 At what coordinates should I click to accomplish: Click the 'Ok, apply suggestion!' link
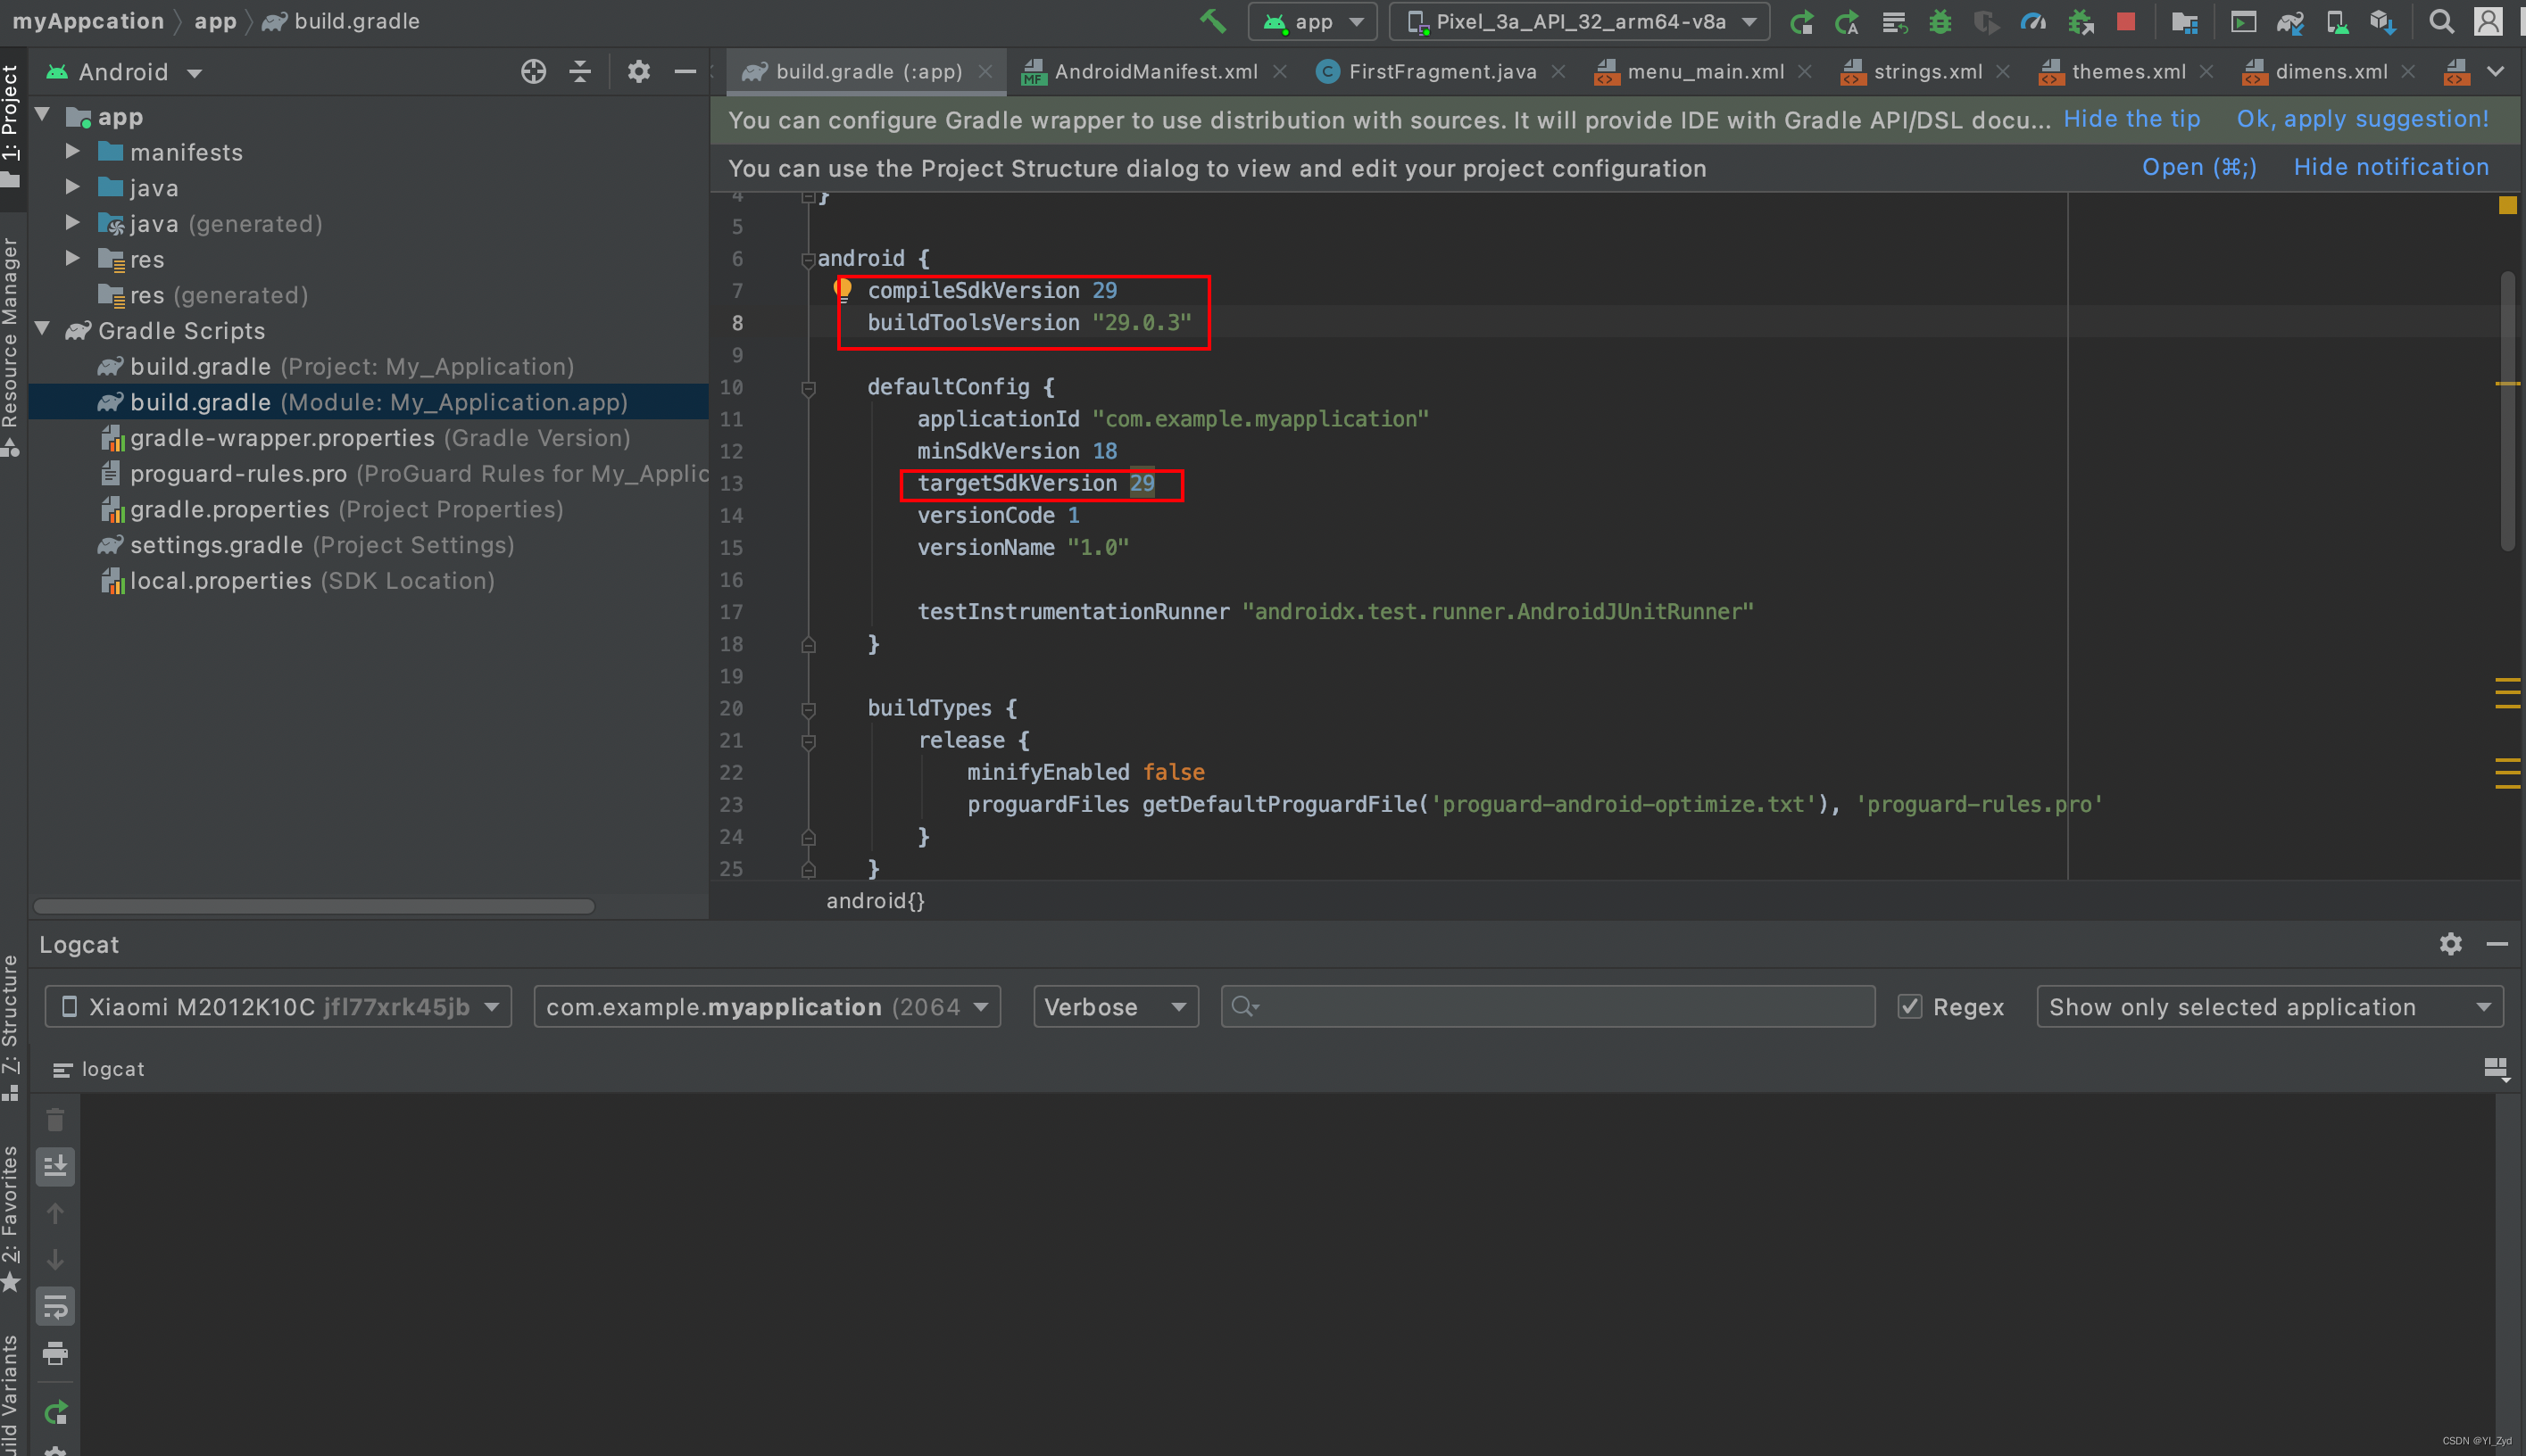click(x=2362, y=119)
